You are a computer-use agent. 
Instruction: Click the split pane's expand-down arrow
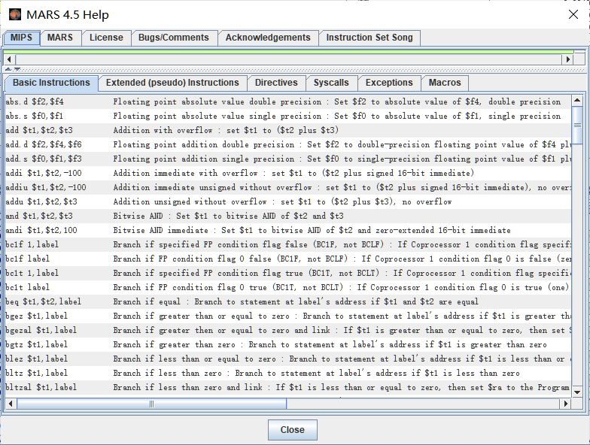pos(17,69)
